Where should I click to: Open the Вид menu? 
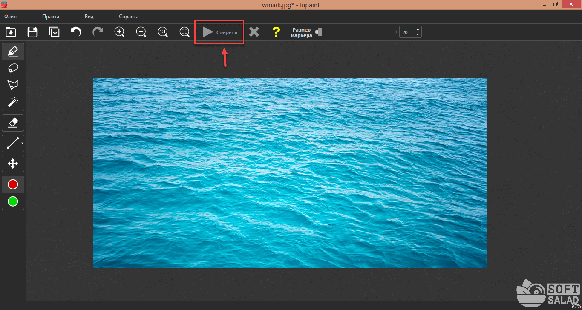(89, 17)
